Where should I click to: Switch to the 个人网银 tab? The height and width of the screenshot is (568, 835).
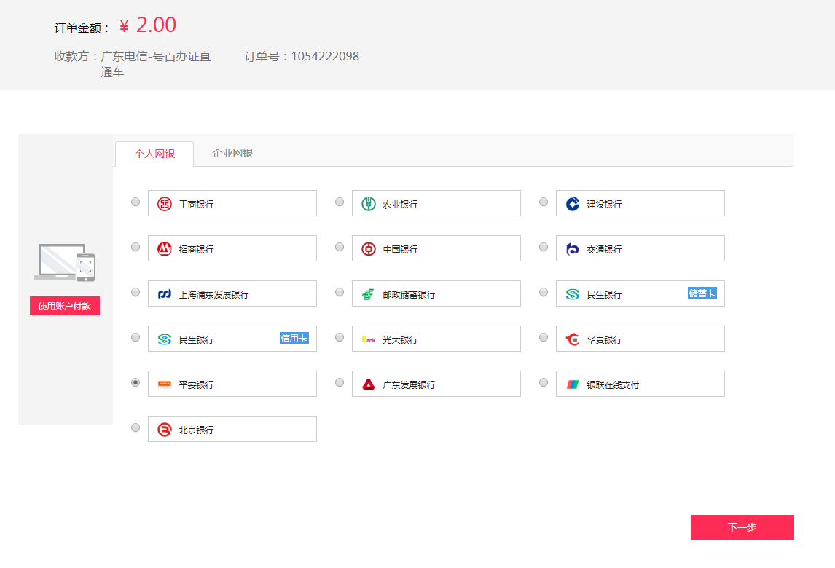coord(154,154)
